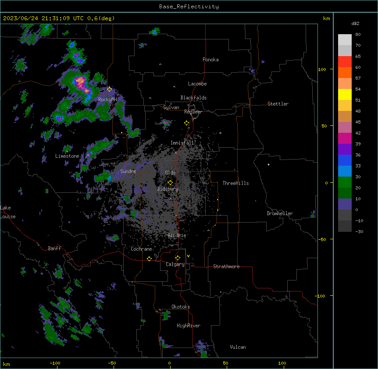Click the Sylvan label
This screenshot has height=369, width=378.
click(171, 107)
